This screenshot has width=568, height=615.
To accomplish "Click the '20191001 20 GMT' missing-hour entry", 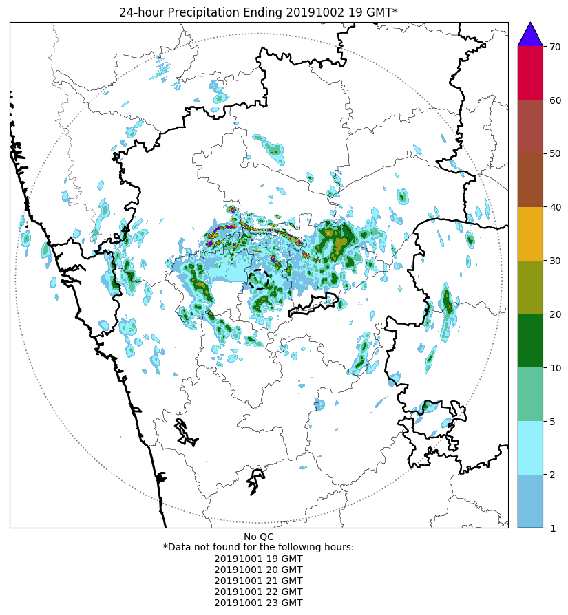I will click(x=258, y=570).
